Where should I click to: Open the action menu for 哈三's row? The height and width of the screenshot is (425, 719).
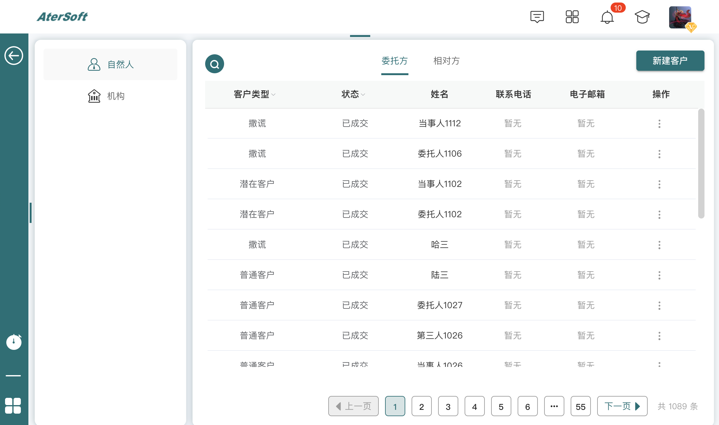pos(659,244)
